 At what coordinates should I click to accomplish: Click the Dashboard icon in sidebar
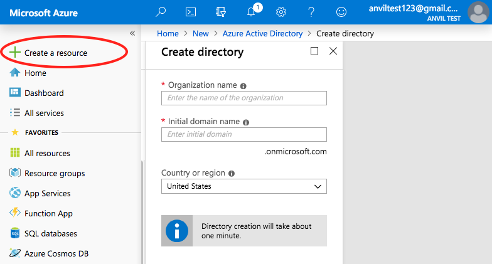pyautogui.click(x=15, y=93)
